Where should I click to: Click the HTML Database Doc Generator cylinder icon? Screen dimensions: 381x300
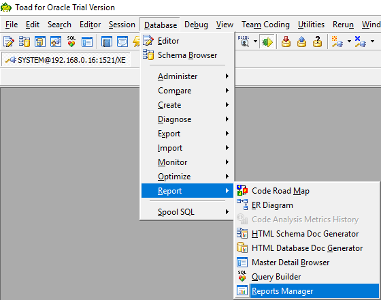tap(242, 247)
